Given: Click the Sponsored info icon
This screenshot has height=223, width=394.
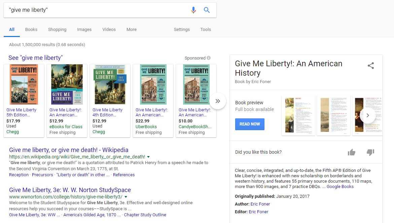Looking at the screenshot, I should point(209,58).
